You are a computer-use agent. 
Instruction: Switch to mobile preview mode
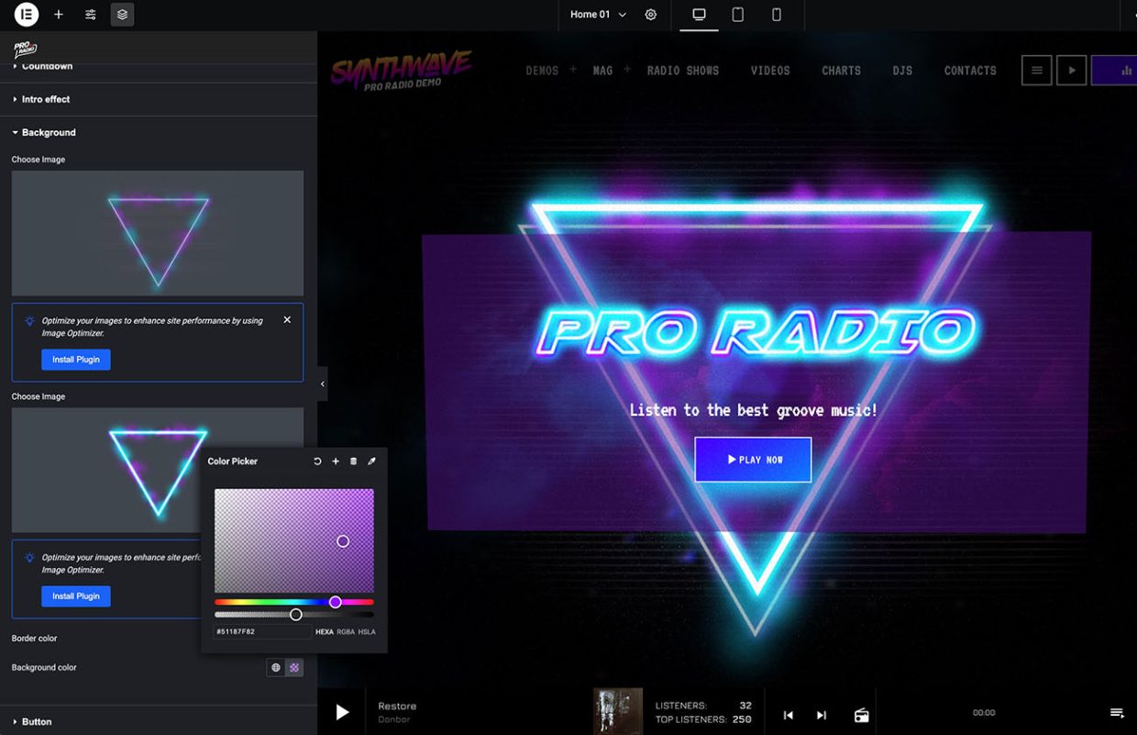(x=777, y=15)
